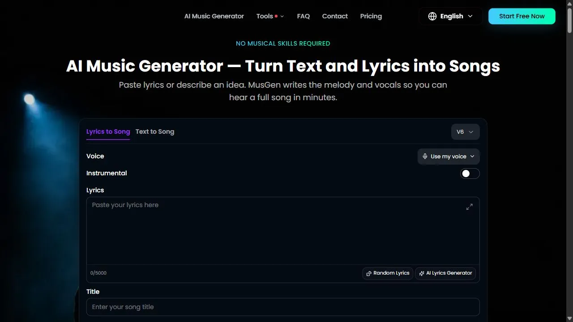
Task: Click the NO MUSICAL SKILLS REQUIRED text
Action: 283,43
